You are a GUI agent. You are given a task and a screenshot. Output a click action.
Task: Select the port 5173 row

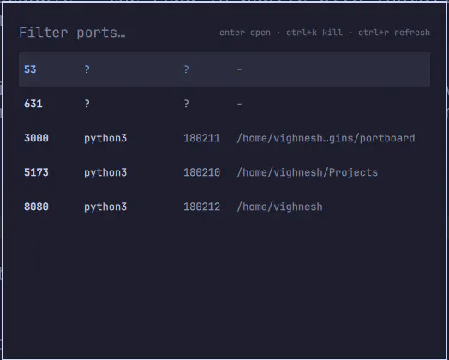tap(224, 172)
